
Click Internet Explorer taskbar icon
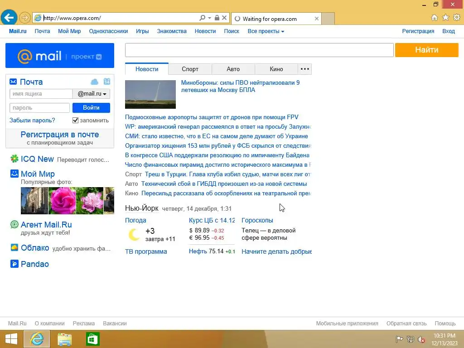click(x=37, y=339)
